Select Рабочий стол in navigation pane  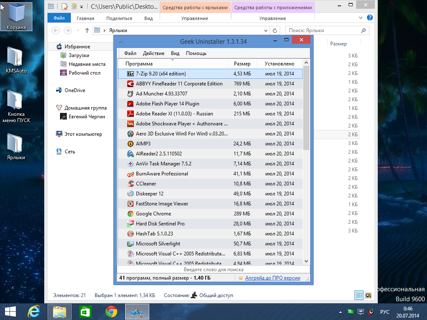(84, 72)
